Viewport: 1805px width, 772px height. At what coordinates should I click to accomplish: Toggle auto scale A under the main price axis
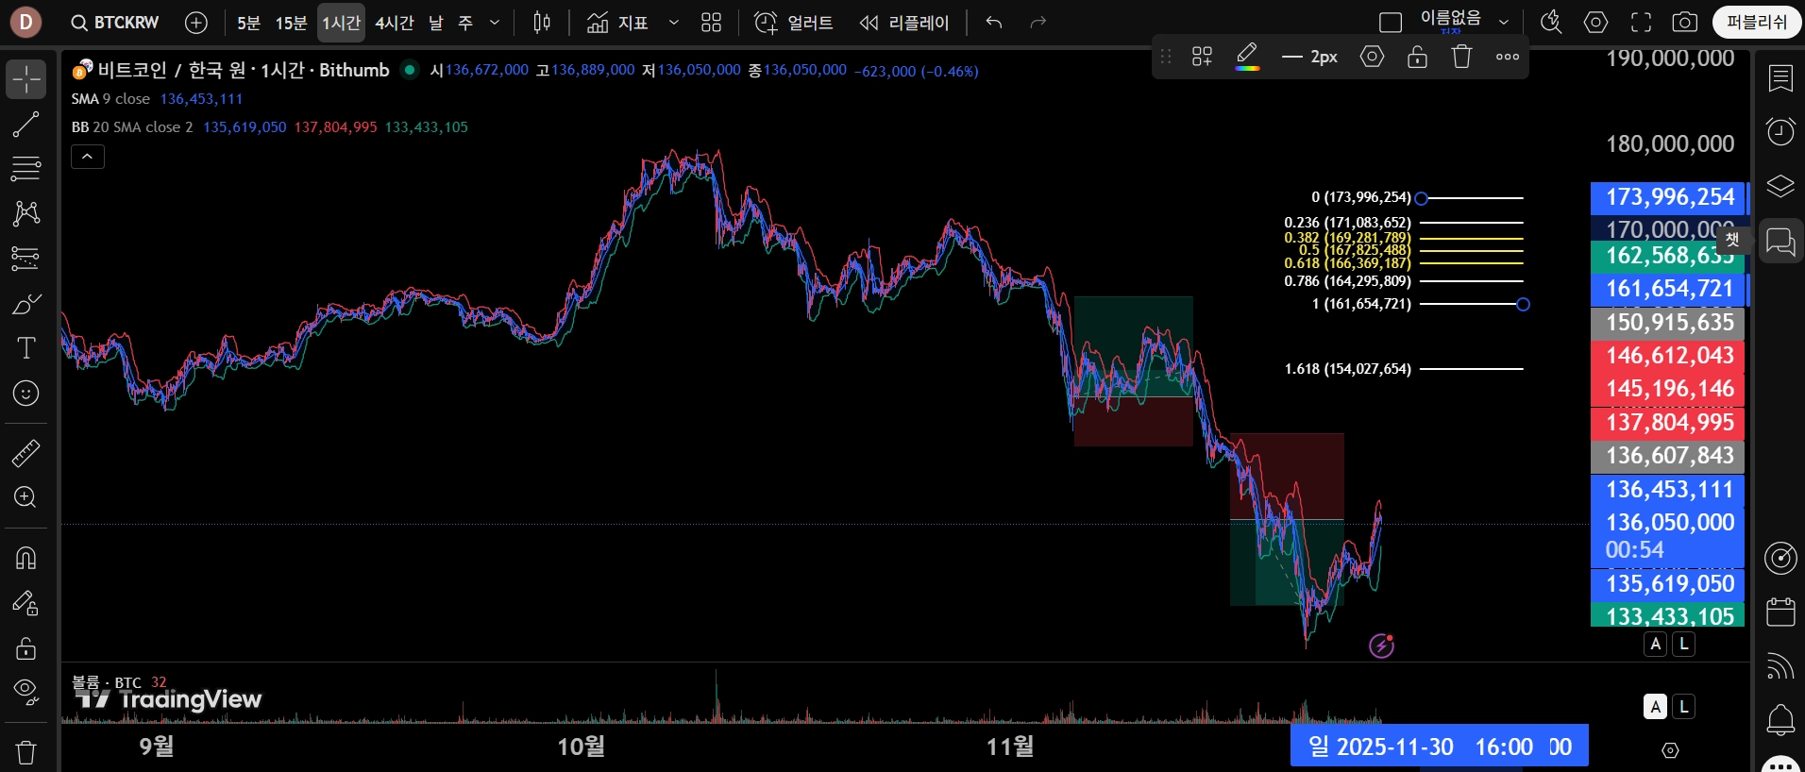[x=1656, y=644]
